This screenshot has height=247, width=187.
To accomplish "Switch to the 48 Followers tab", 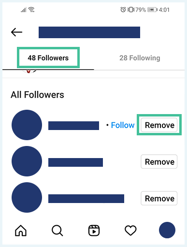I will pyautogui.click(x=48, y=58).
